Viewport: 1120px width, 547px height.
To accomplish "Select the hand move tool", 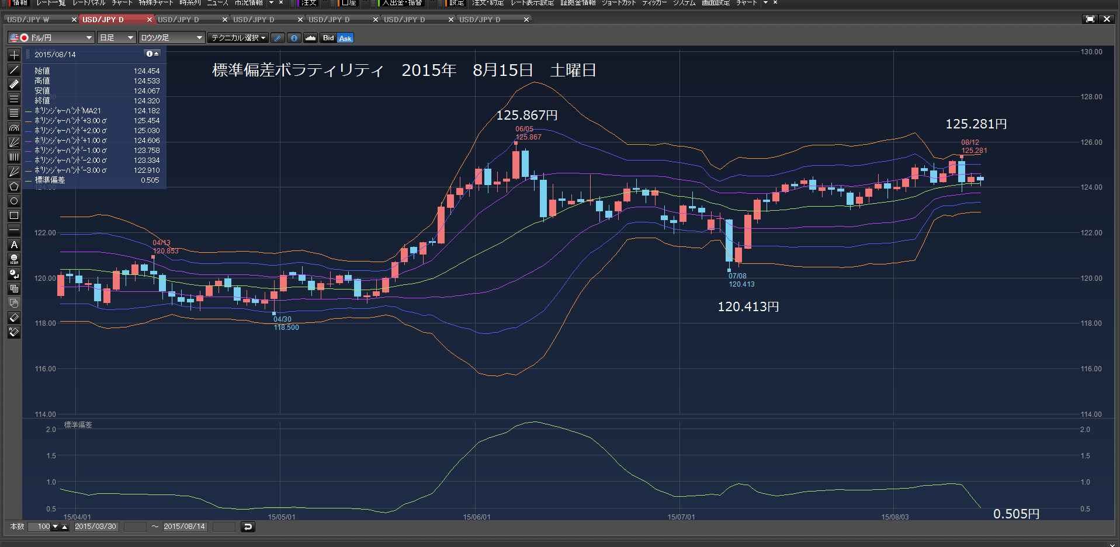I will coord(14,303).
